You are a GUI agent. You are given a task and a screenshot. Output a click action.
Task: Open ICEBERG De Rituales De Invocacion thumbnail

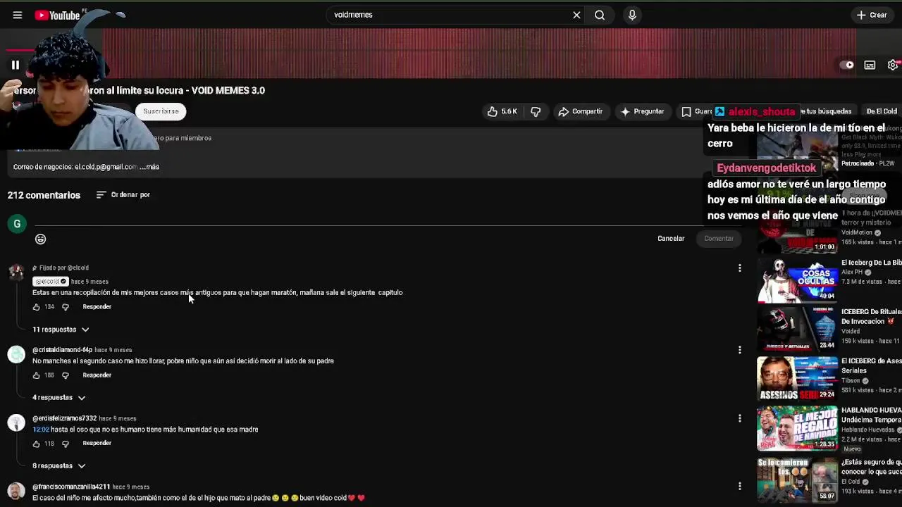[797, 329]
